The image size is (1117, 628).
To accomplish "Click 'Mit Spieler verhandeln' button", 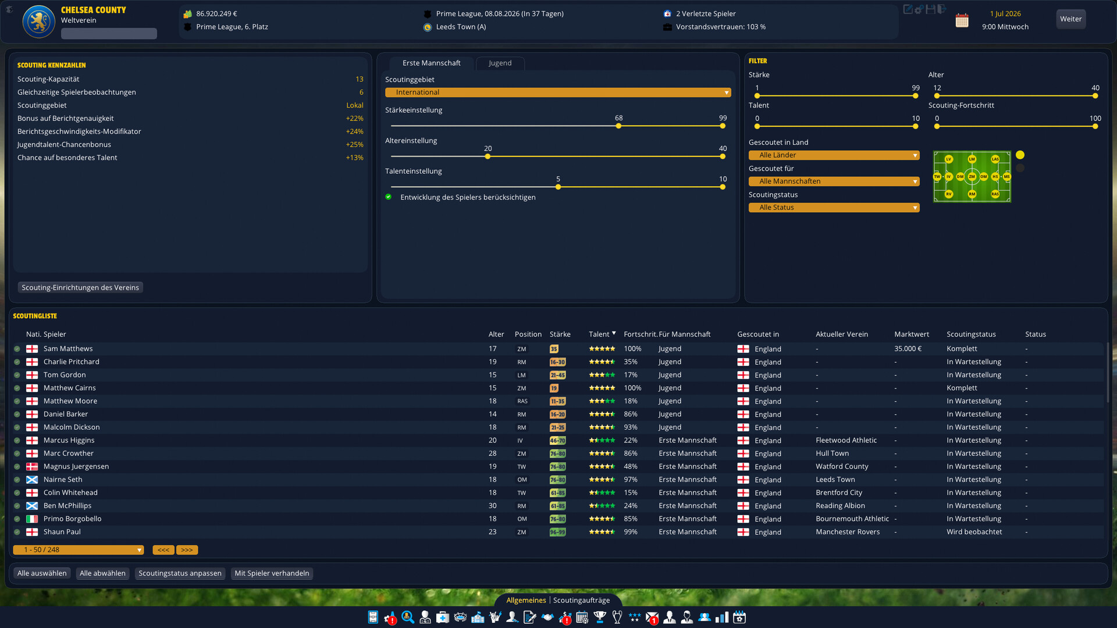I will (272, 573).
